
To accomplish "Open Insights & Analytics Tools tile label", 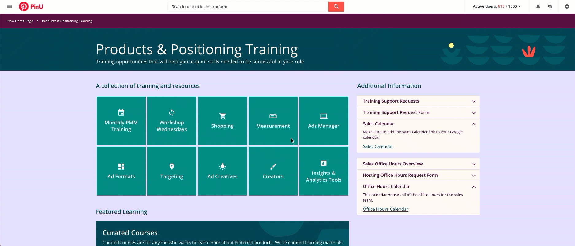I will coord(324,176).
